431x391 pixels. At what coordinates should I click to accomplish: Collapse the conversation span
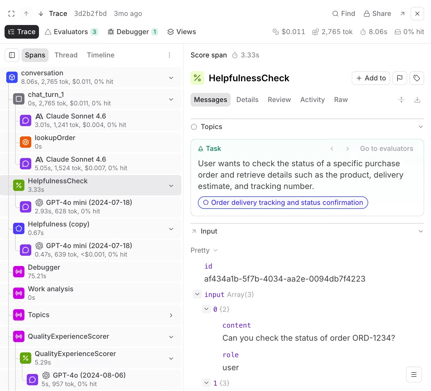click(171, 78)
